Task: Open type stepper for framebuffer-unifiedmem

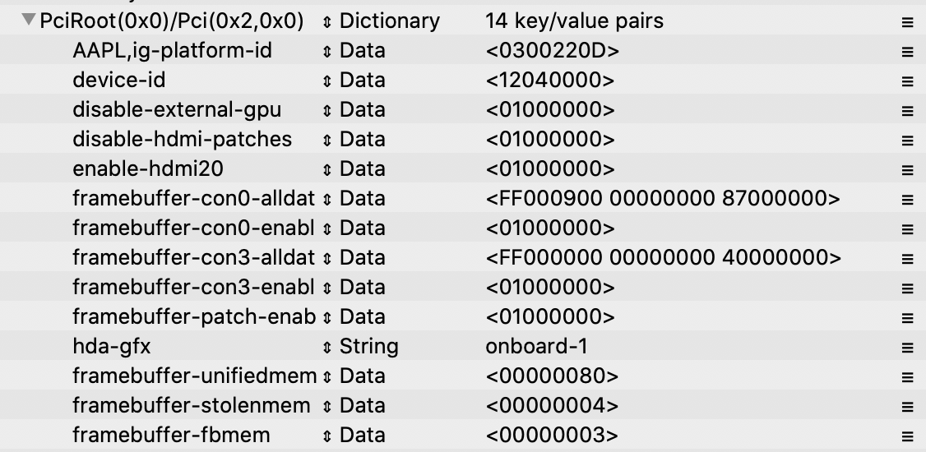Action: pos(327,376)
